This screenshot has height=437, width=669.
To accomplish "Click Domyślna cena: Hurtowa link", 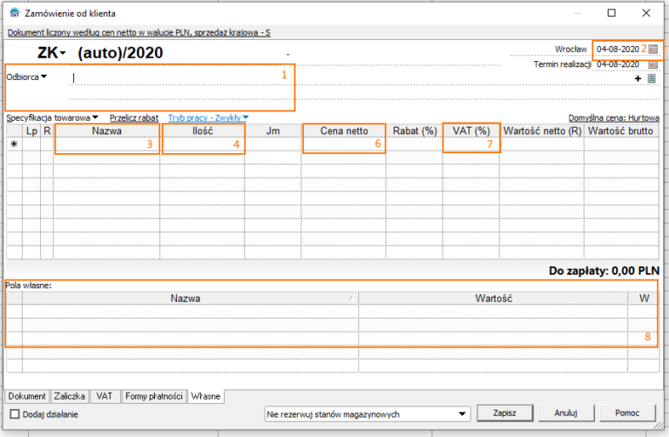I will [x=612, y=118].
